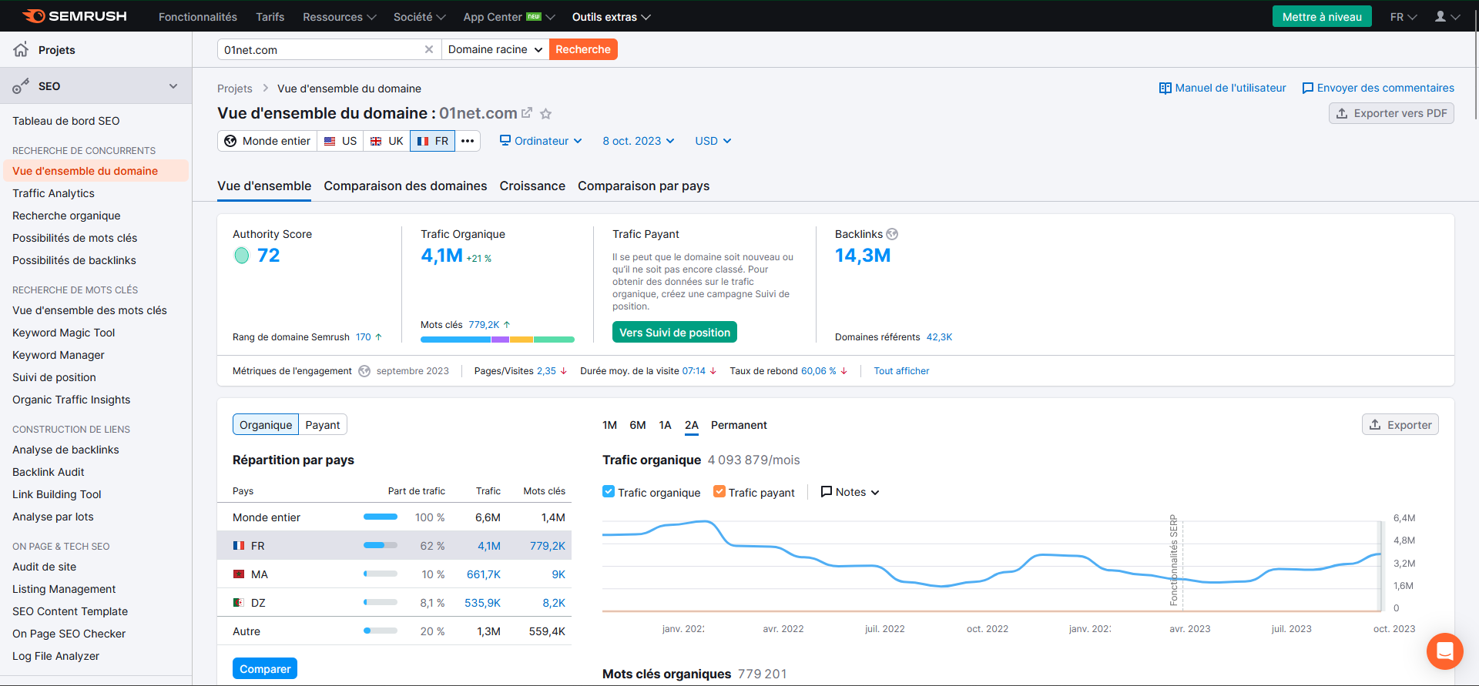The width and height of the screenshot is (1479, 686).
Task: Click the Recherche button
Action: point(583,49)
